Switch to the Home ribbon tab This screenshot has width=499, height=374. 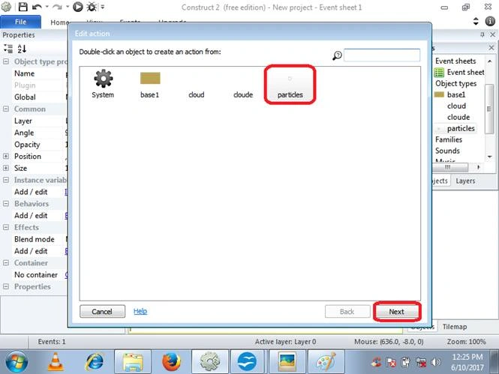point(59,22)
